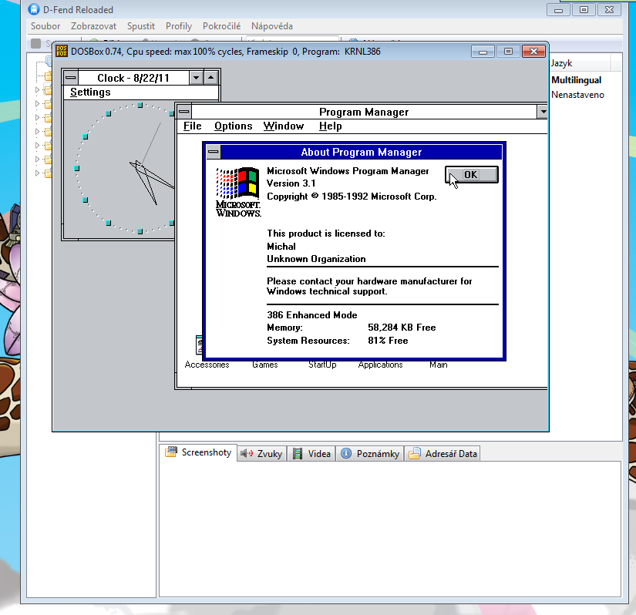Open the Zobrazovat menu
The width and height of the screenshot is (636, 615).
tap(93, 26)
